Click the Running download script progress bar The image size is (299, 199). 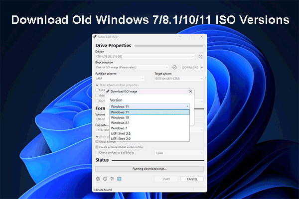(149, 169)
